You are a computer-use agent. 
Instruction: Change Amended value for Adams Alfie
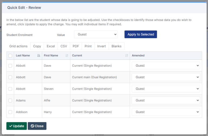click(x=166, y=101)
